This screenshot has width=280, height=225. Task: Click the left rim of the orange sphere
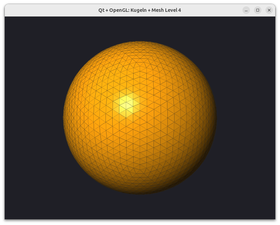tap(65, 118)
